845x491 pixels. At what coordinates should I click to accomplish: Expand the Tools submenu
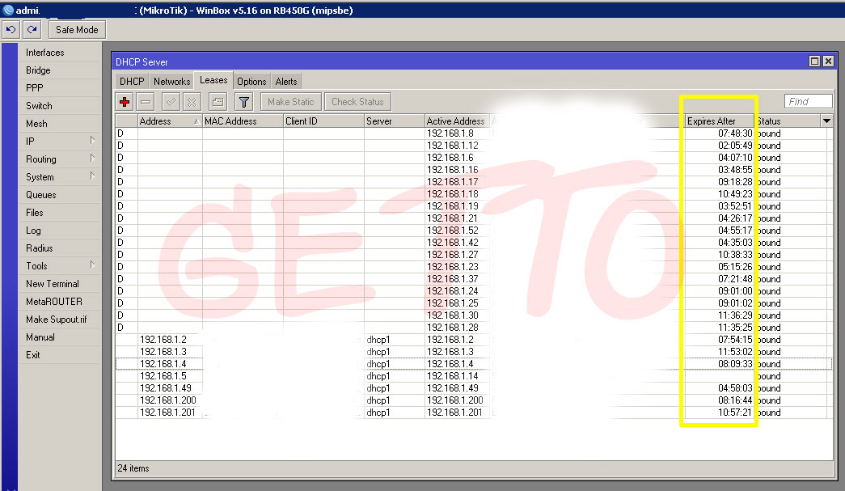click(x=61, y=266)
